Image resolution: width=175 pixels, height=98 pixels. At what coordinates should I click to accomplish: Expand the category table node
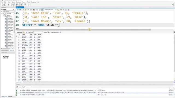click(x=5, y=18)
